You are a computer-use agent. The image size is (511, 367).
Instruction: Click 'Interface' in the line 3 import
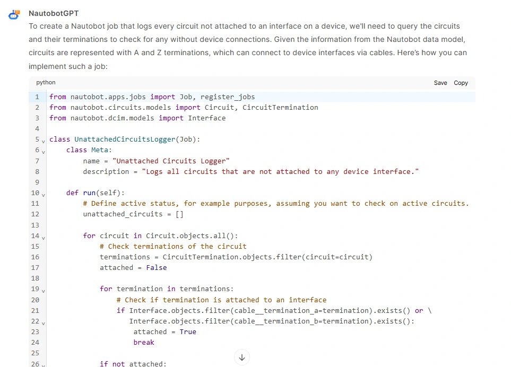206,118
